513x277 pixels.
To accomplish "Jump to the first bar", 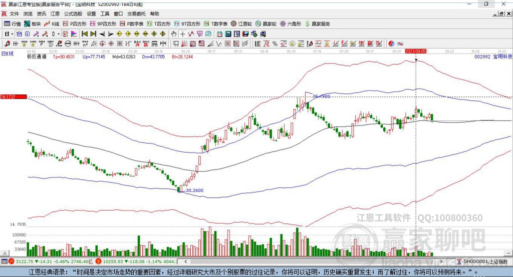I will click(x=84, y=34).
